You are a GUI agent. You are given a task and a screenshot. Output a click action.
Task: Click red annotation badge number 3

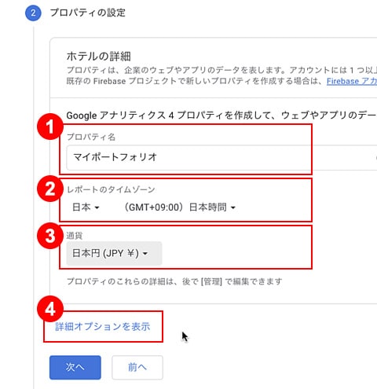(x=50, y=236)
